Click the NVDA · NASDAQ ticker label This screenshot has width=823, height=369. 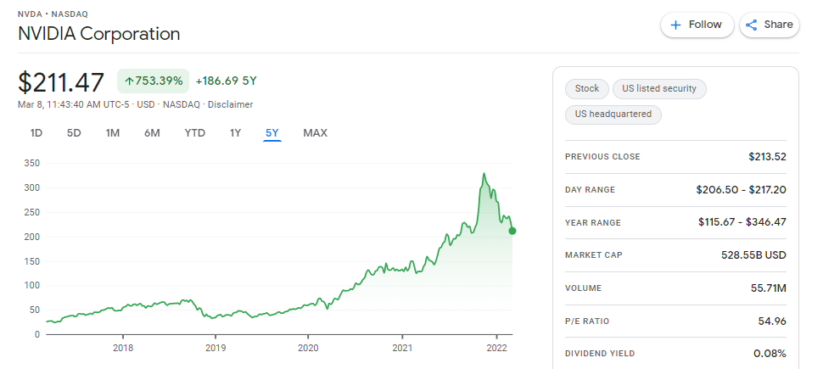pyautogui.click(x=53, y=14)
